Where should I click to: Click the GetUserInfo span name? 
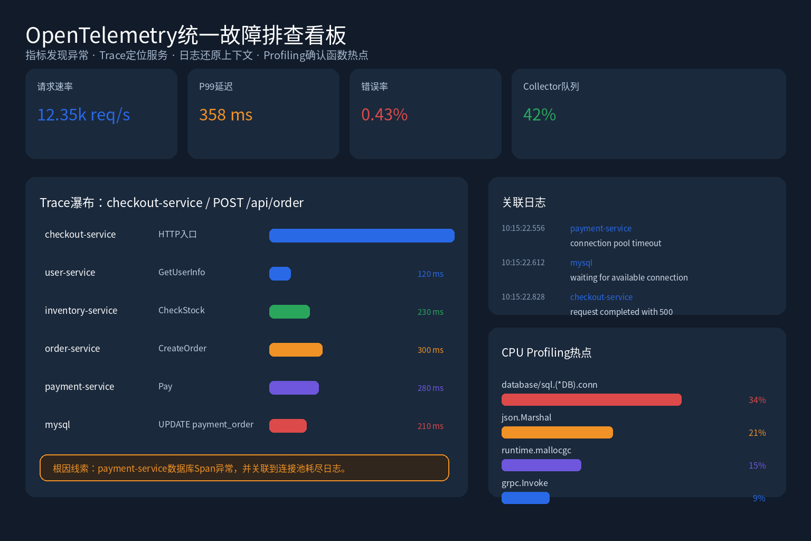(182, 272)
